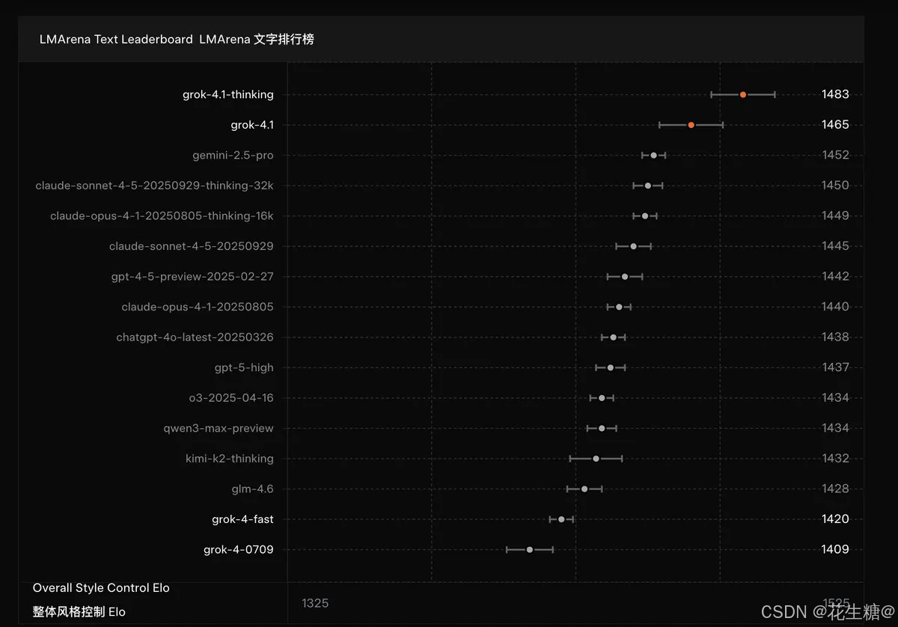Select the 1449 score value

coord(835,215)
